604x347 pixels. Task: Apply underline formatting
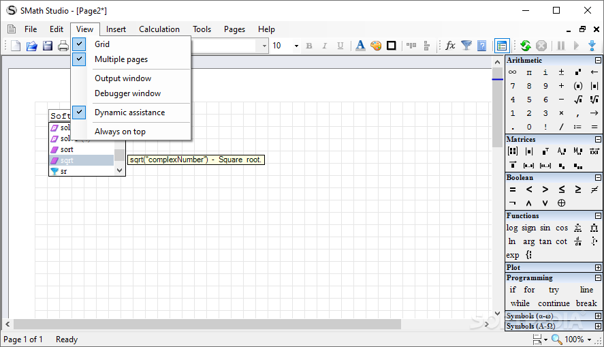(340, 46)
